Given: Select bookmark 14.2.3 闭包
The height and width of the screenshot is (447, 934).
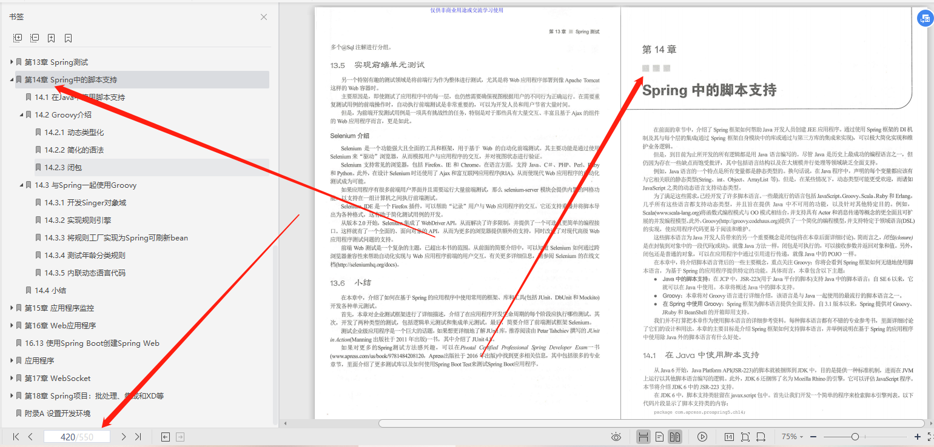Looking at the screenshot, I should pyautogui.click(x=63, y=168).
